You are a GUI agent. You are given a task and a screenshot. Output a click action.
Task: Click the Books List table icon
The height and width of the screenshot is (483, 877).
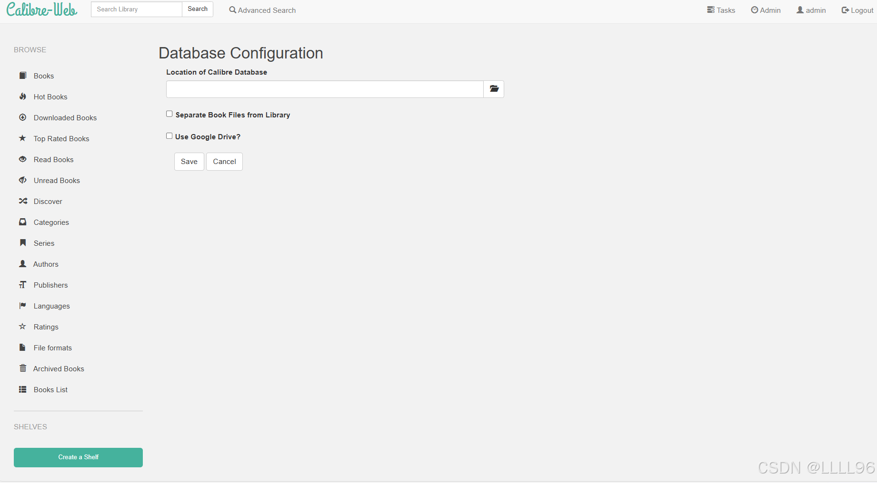[x=22, y=389]
